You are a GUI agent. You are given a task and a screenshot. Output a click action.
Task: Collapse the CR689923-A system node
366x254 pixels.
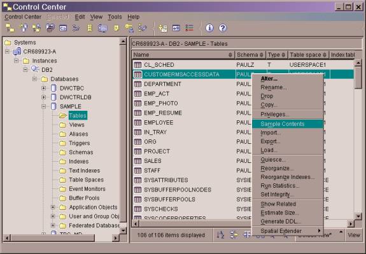pos(7,51)
